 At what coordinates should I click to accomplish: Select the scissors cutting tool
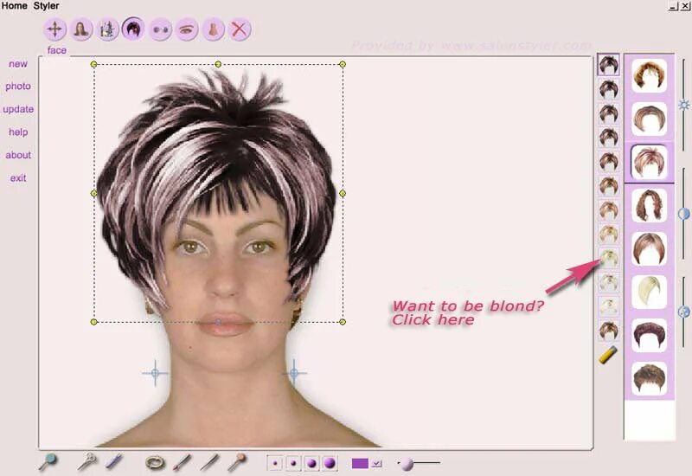(x=87, y=462)
